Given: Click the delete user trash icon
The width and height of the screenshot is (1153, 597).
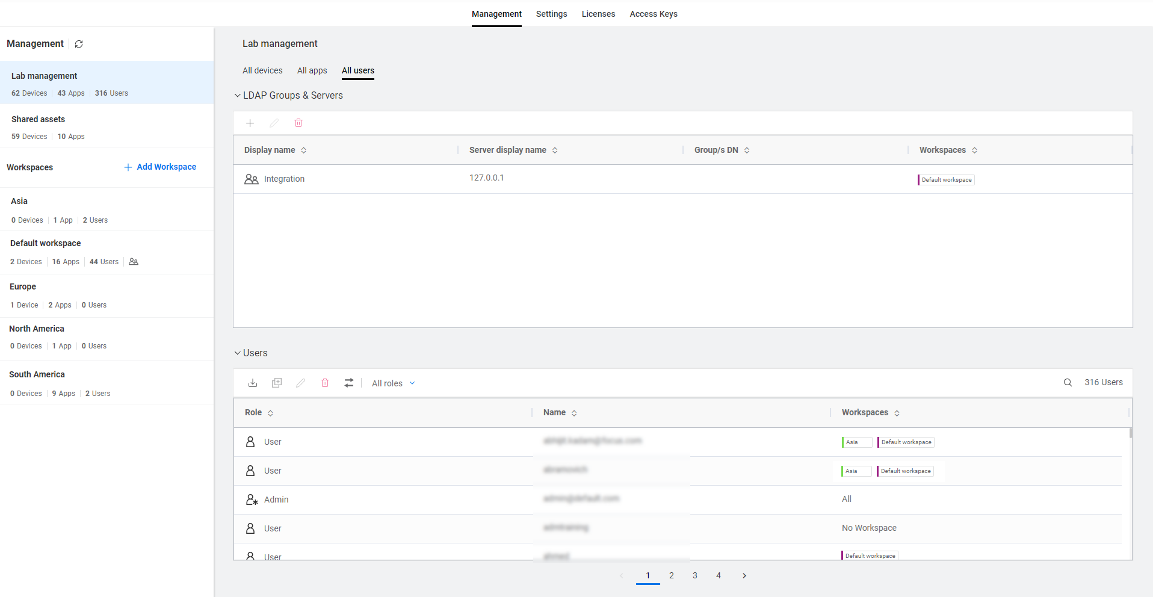Looking at the screenshot, I should pyautogui.click(x=325, y=383).
